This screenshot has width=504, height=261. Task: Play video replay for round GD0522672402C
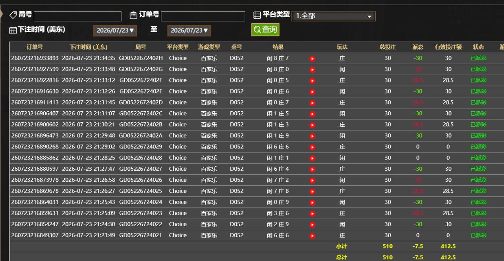pos(312,114)
